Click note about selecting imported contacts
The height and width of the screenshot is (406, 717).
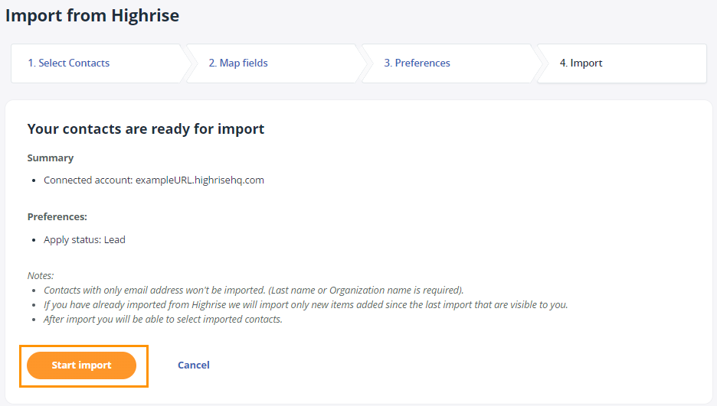coord(163,320)
